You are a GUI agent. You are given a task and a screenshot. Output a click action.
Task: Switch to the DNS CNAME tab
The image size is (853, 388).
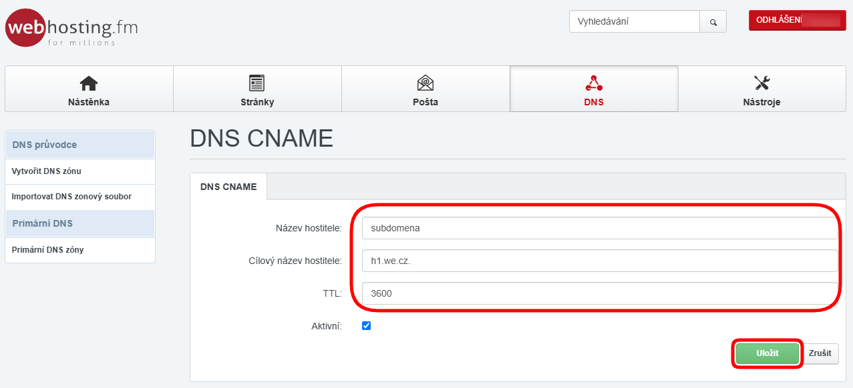click(x=228, y=187)
